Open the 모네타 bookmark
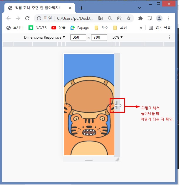The width and height of the screenshot is (179, 185). point(15,28)
